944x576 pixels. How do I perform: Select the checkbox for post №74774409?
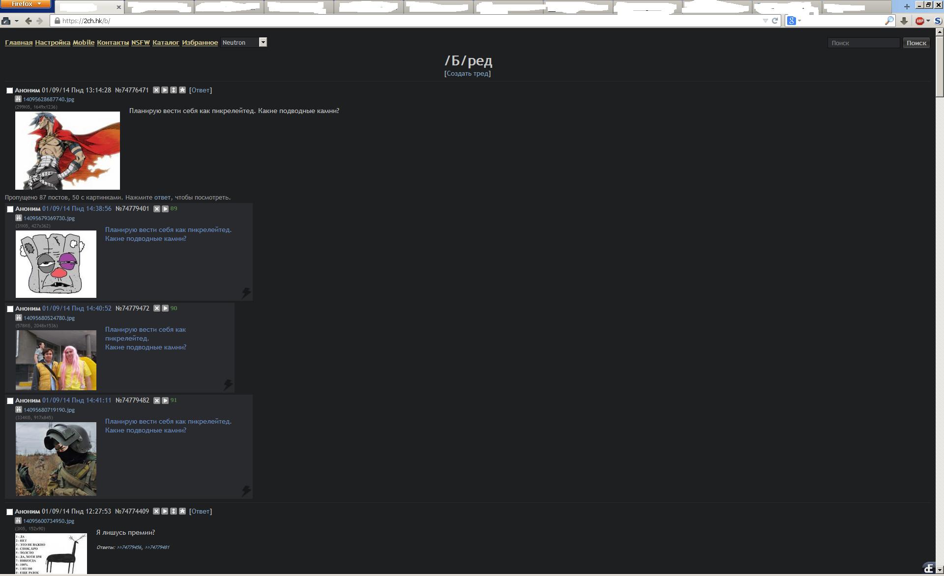9,512
